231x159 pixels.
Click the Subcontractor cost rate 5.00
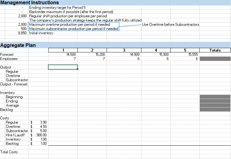pyautogui.click(x=43, y=131)
